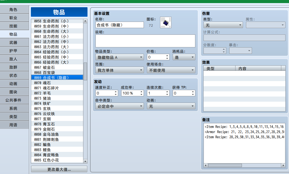
Task: Select item 0063 法力药剂（大）
Action: pyautogui.click(x=57, y=47)
